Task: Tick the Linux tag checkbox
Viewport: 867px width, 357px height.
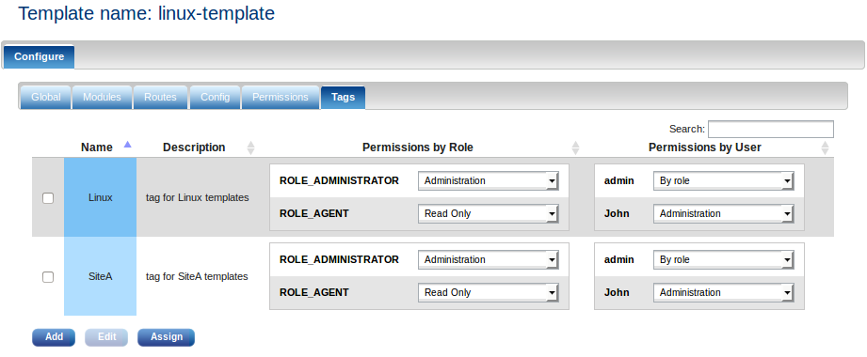Action: click(x=48, y=197)
